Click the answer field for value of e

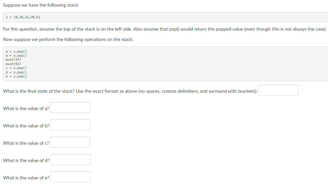(70, 176)
